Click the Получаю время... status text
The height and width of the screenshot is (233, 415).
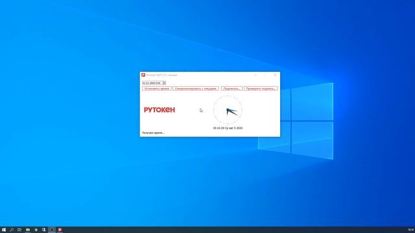click(x=153, y=133)
